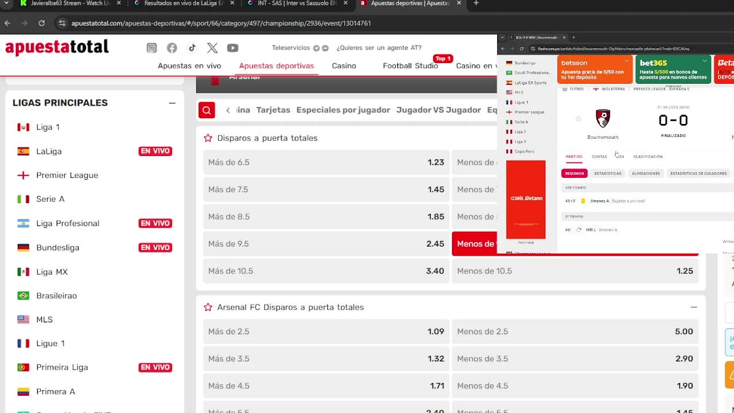Click browser back arrow
The image size is (734, 413).
(x=7, y=23)
